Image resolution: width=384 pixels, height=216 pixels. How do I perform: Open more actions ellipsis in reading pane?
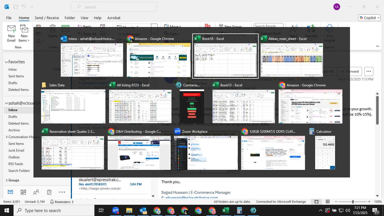click(369, 71)
